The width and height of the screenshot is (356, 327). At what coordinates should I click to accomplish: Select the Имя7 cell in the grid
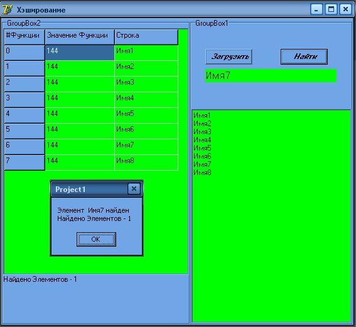146,147
